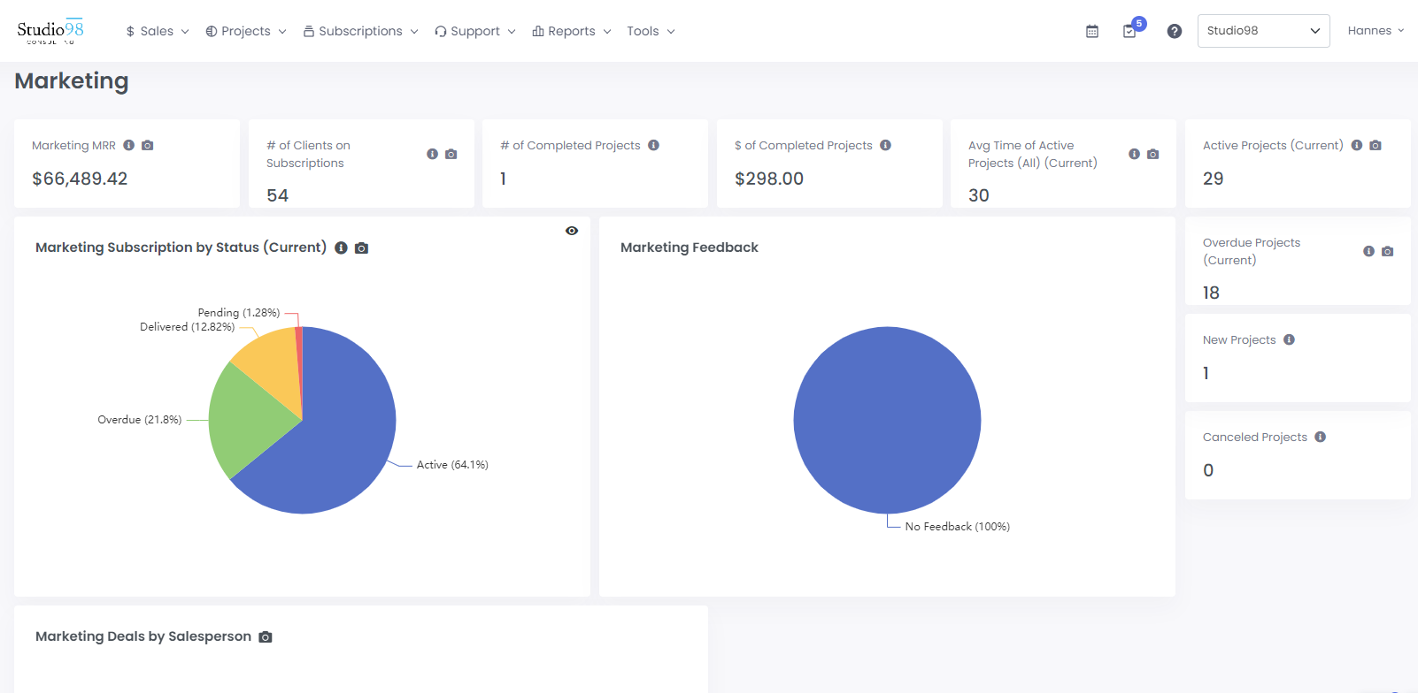Click info icon next to Marketing MRR
Viewport: 1418px width, 693px height.
(129, 145)
